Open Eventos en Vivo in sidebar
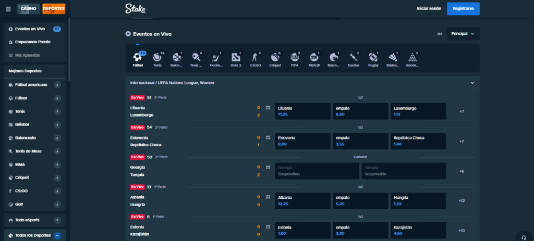 [x=35, y=29]
